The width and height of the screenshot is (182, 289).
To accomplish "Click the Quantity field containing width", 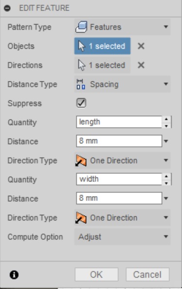I will coord(119,179).
